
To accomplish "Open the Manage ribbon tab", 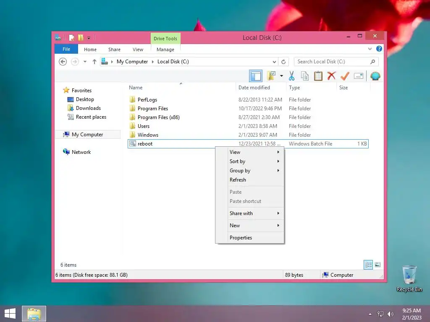I will 165,49.
